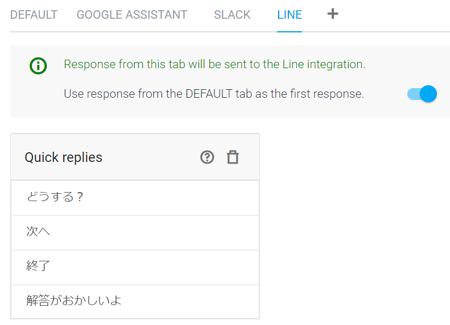Click the active LINE tab
This screenshot has height=325, width=450.
pyautogui.click(x=290, y=15)
